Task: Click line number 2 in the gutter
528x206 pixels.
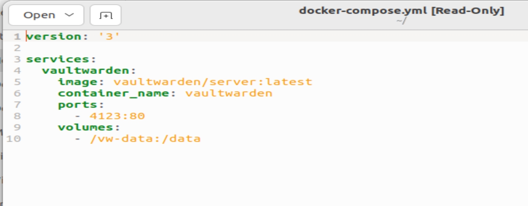Action: tap(17, 48)
